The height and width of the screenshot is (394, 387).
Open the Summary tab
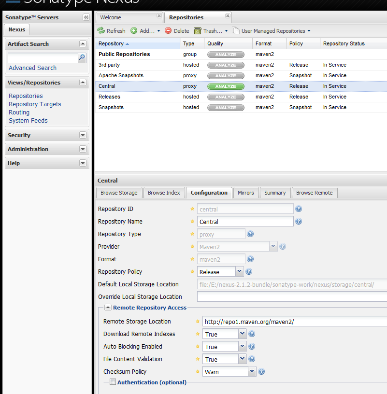tap(275, 193)
